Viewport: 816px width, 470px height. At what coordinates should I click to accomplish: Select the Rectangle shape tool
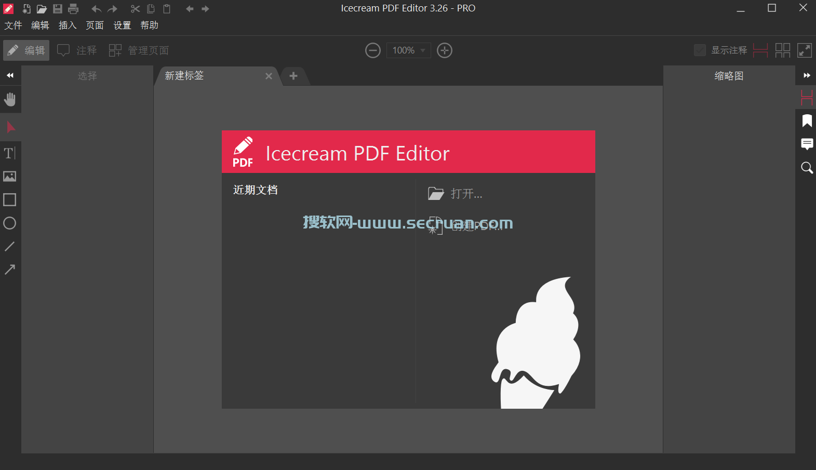click(x=10, y=200)
